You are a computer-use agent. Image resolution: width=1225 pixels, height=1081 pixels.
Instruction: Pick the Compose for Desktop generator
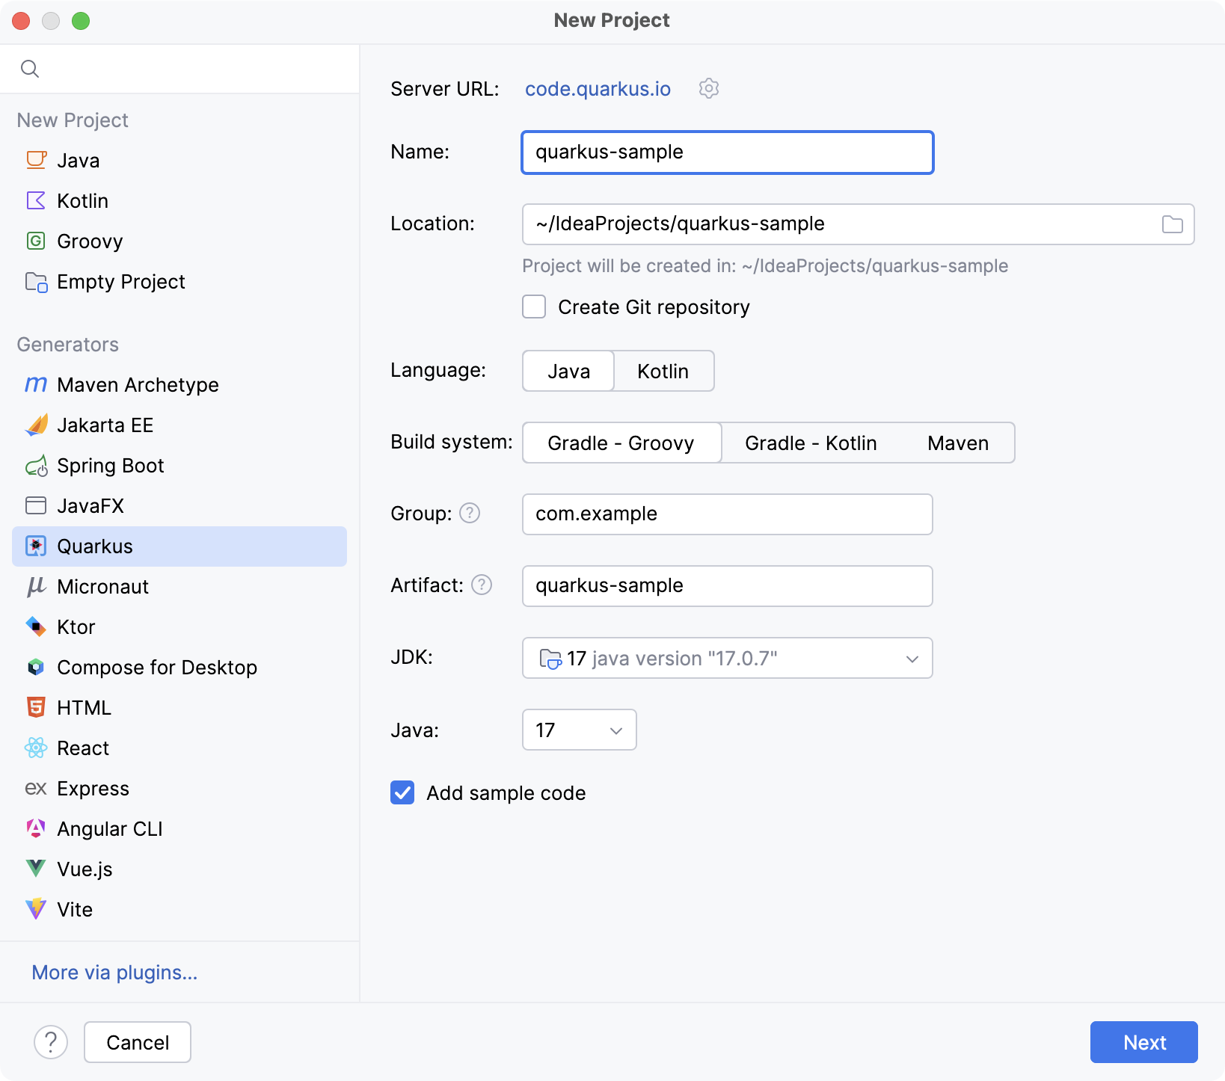[156, 668]
